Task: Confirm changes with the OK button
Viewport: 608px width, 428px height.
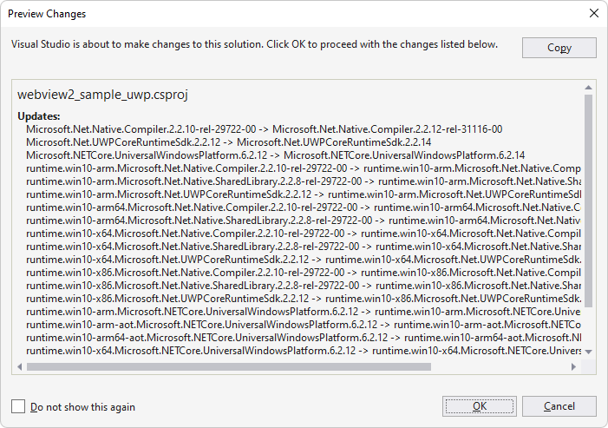Action: click(480, 406)
